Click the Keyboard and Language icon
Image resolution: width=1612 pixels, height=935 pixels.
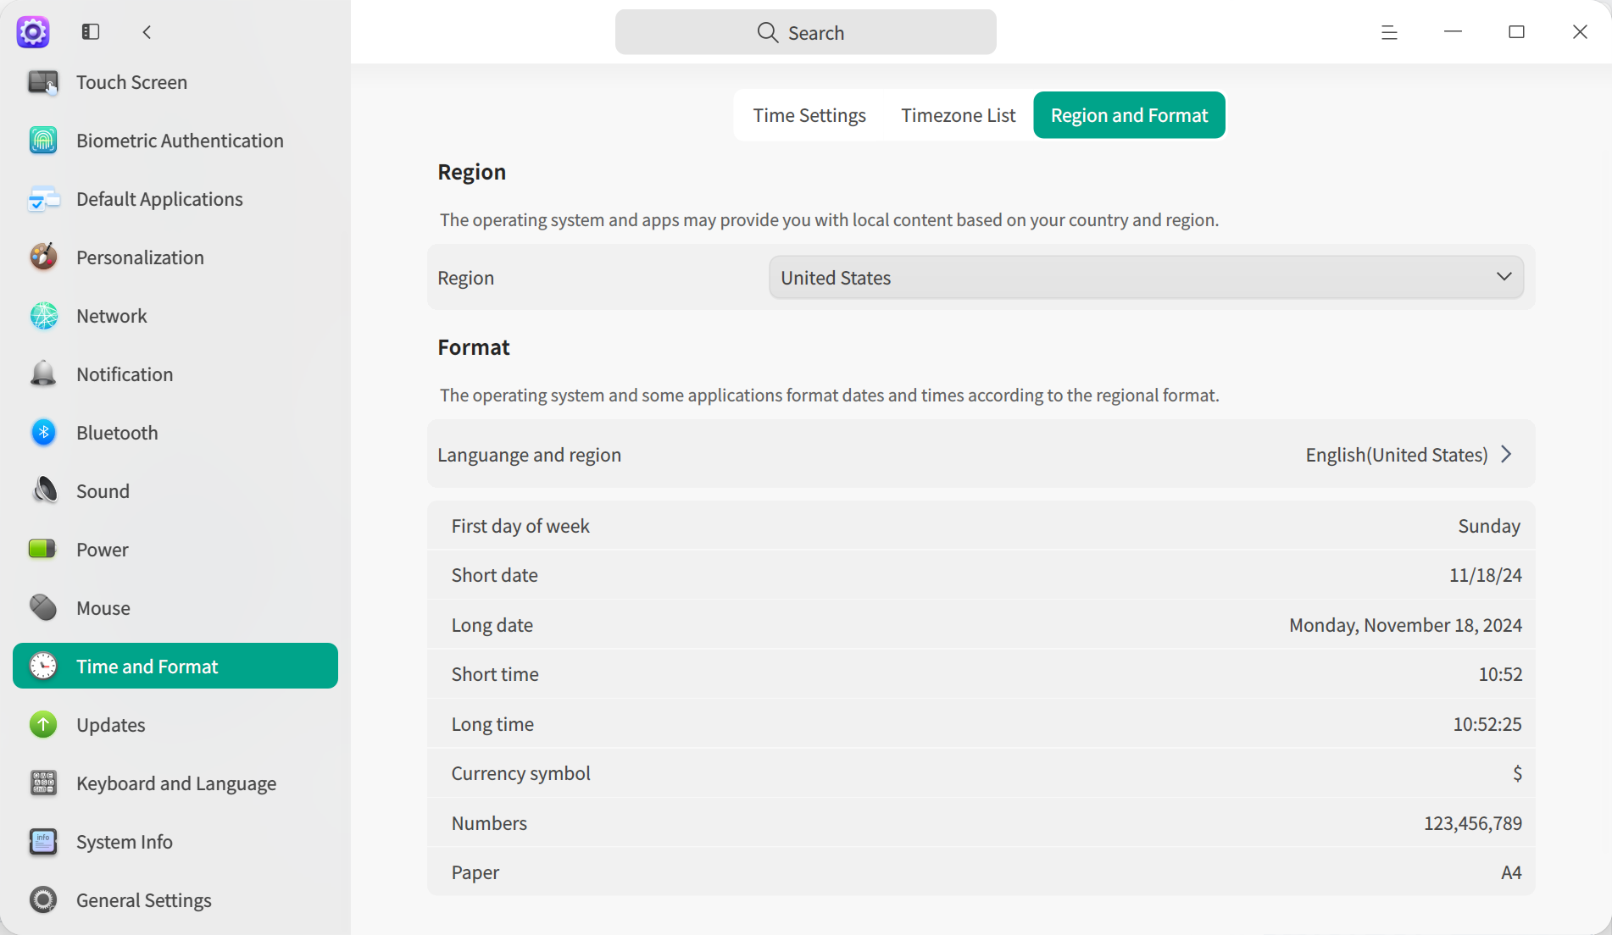point(42,783)
